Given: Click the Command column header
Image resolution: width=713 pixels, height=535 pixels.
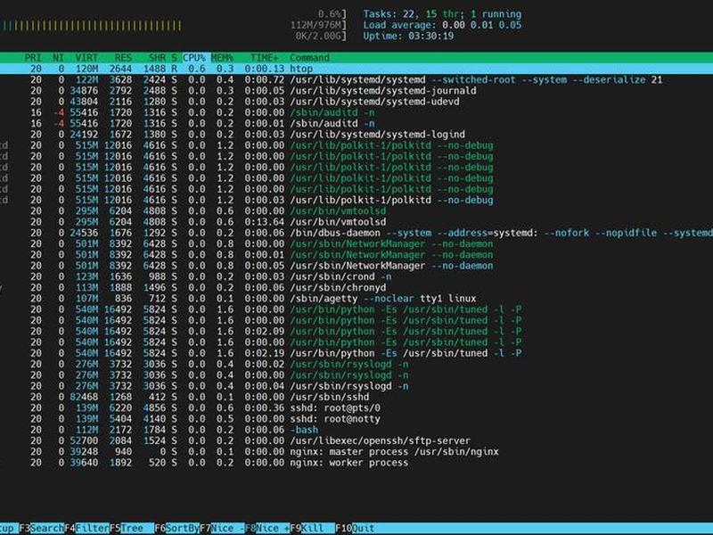Looking at the screenshot, I should click(x=309, y=58).
